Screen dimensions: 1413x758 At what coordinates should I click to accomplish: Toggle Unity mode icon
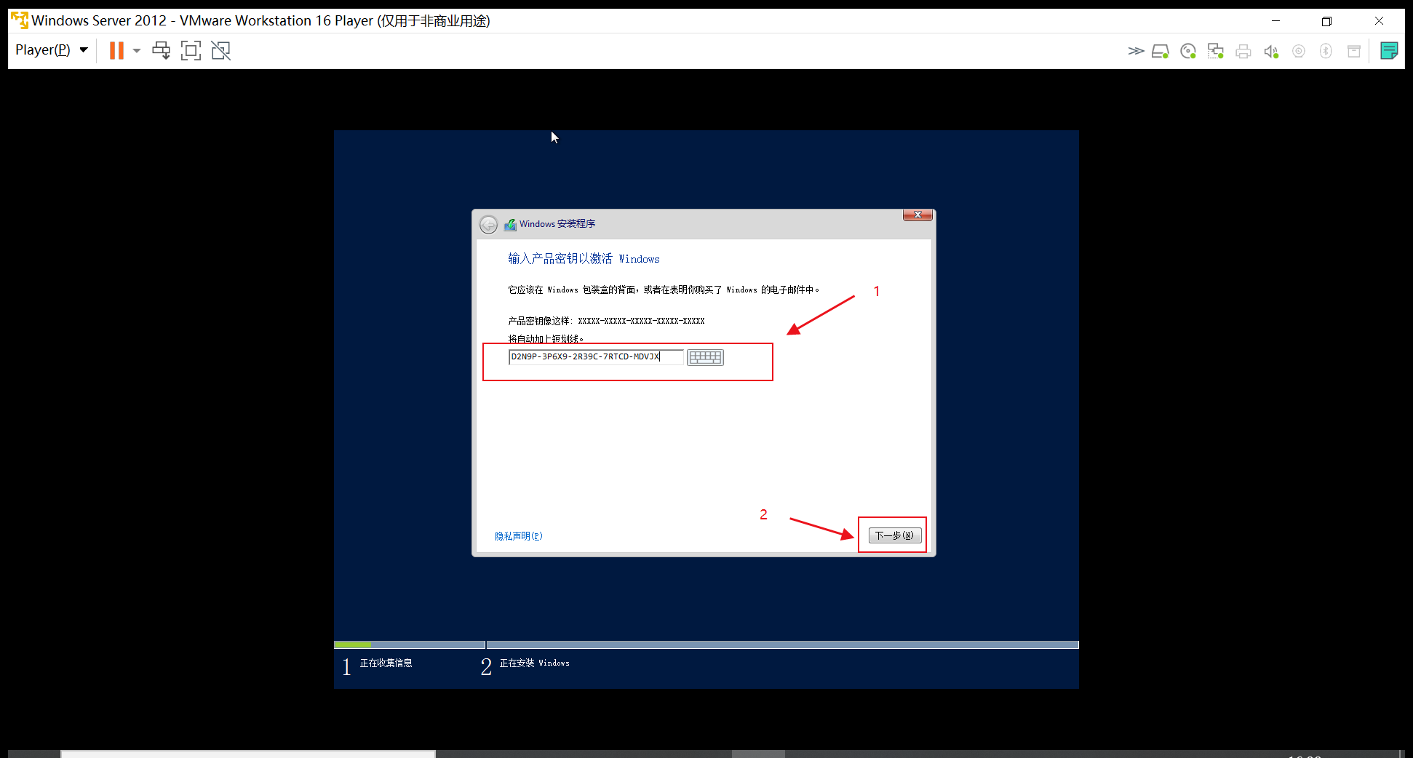pos(220,50)
